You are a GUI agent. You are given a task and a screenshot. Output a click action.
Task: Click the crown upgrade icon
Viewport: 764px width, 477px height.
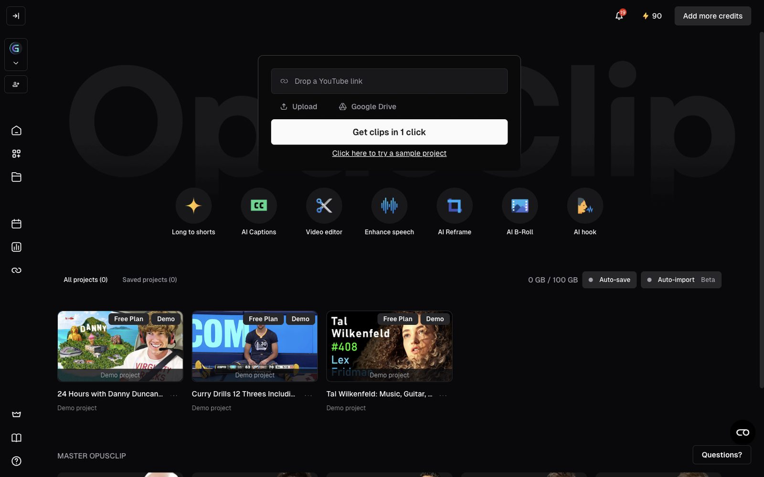(16, 415)
